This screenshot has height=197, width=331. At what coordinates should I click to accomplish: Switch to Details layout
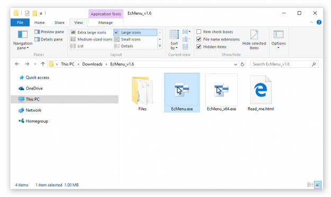tap(124, 46)
